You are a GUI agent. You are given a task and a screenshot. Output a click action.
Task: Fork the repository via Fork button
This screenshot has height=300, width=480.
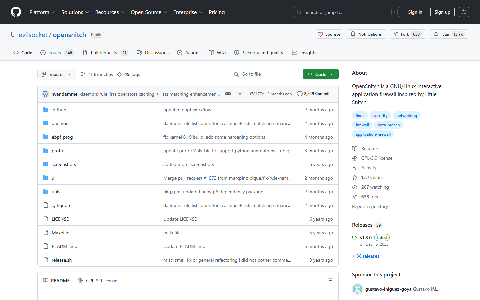click(407, 34)
